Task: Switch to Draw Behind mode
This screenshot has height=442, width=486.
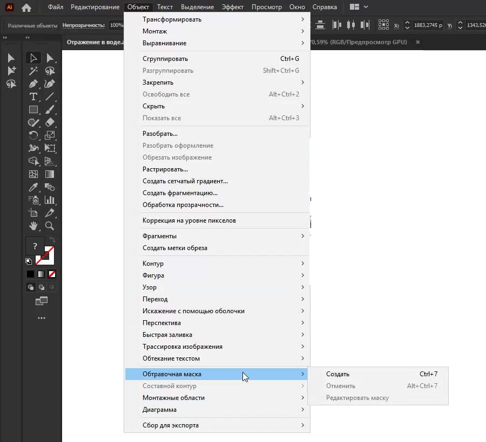Action: click(42, 287)
